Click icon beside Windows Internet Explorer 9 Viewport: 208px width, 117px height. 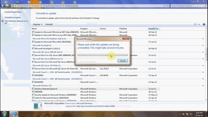(33, 89)
